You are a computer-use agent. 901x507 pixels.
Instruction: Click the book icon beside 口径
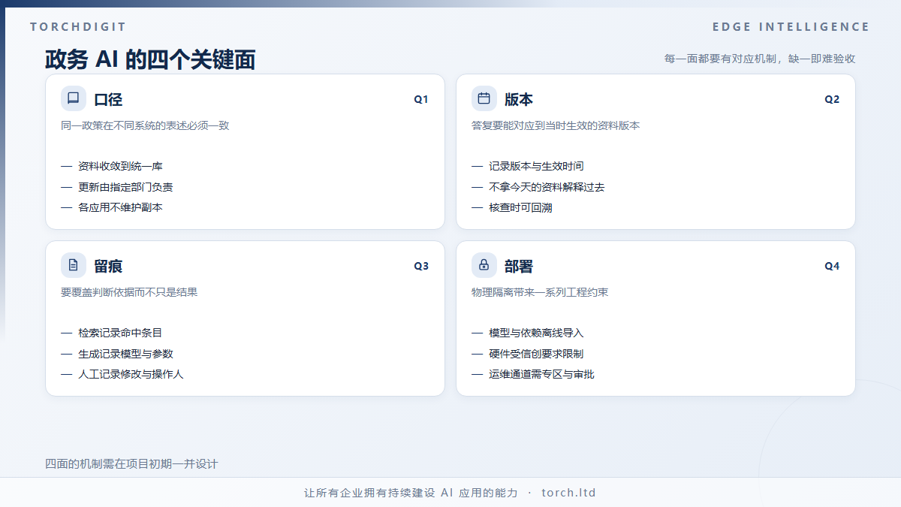(x=74, y=98)
